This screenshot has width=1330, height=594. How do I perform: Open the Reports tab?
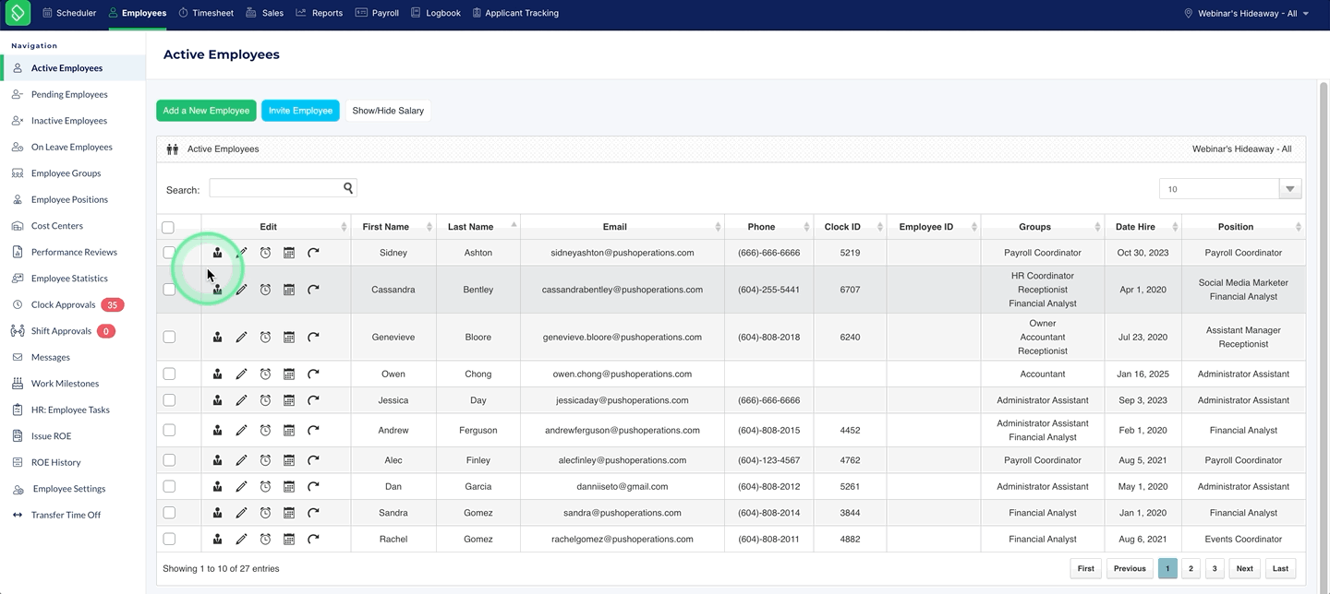320,14
